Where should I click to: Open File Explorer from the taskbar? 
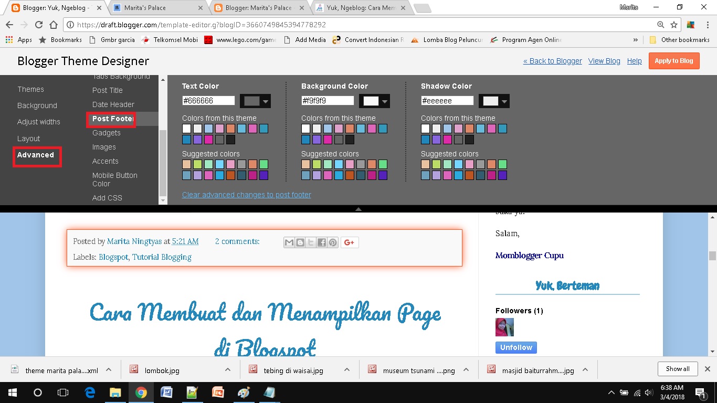pyautogui.click(x=115, y=393)
